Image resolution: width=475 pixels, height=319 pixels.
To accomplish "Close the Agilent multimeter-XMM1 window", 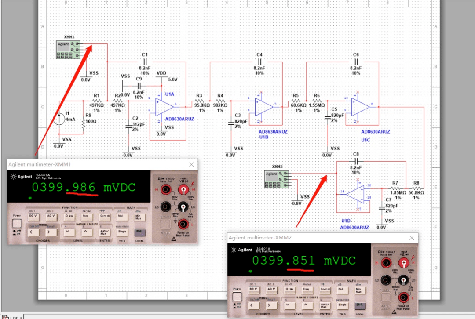I will click(x=191, y=164).
